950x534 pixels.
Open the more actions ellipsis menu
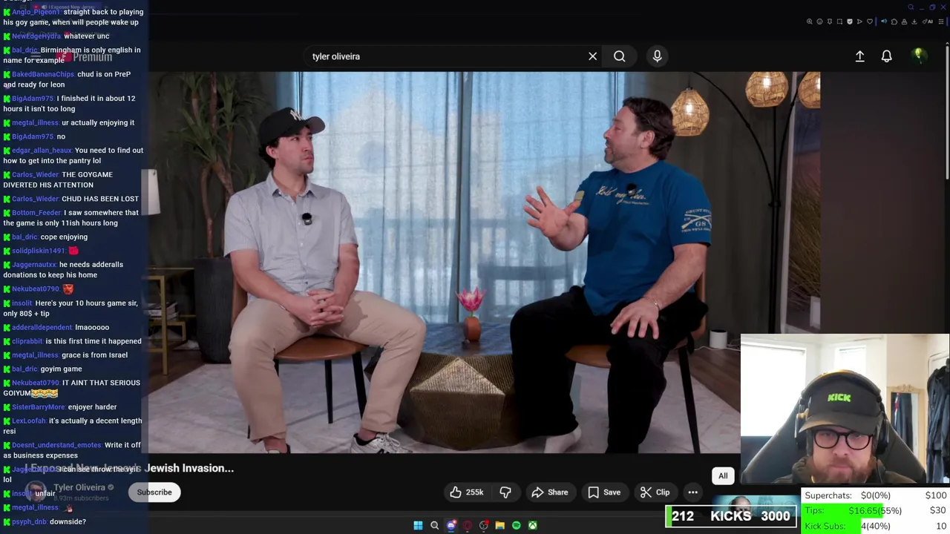[x=692, y=492]
